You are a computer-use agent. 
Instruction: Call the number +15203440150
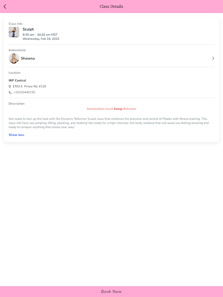click(24, 92)
